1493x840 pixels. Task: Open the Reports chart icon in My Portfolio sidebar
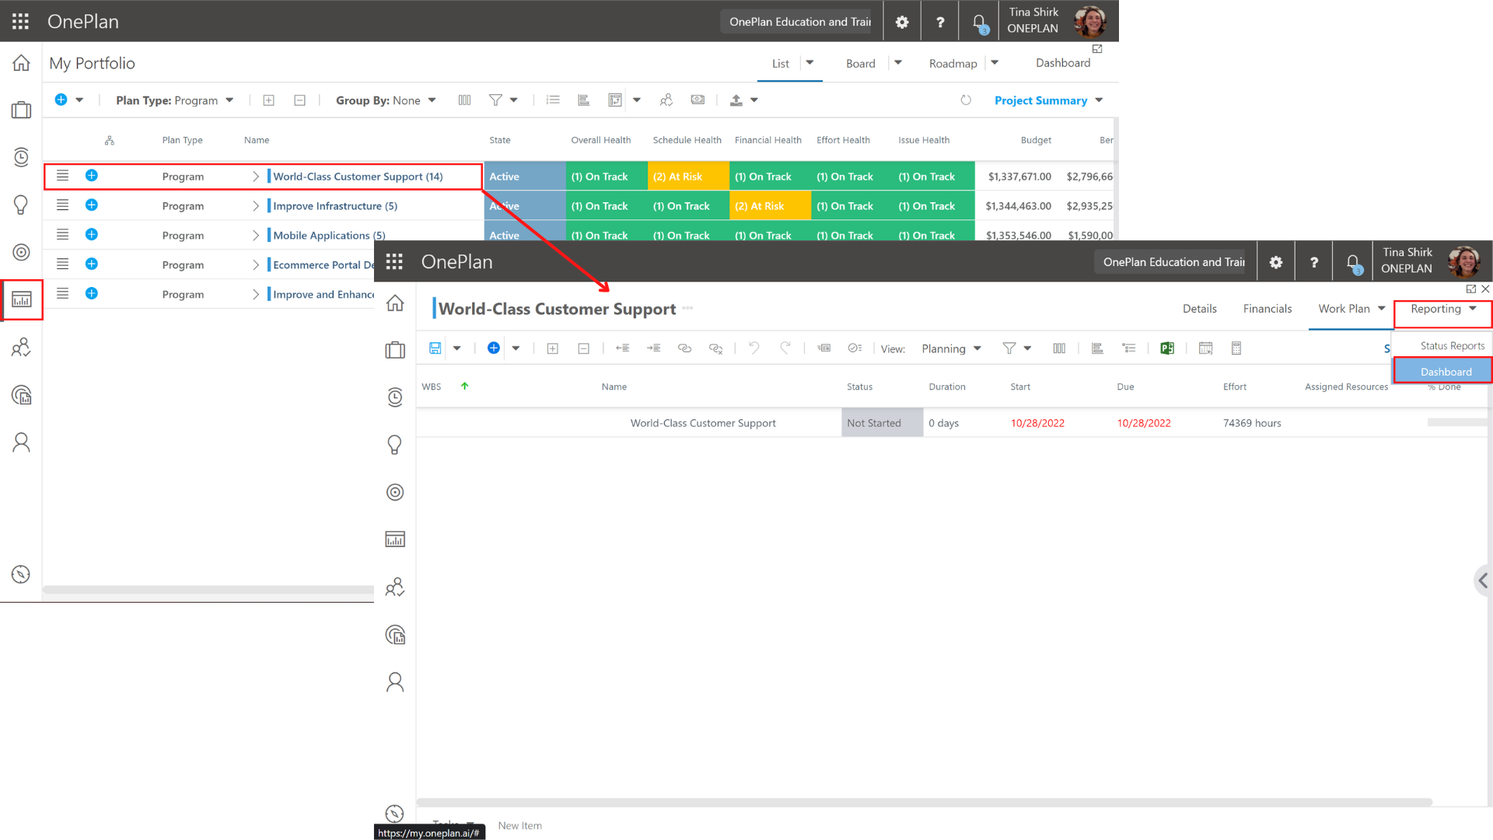(22, 299)
